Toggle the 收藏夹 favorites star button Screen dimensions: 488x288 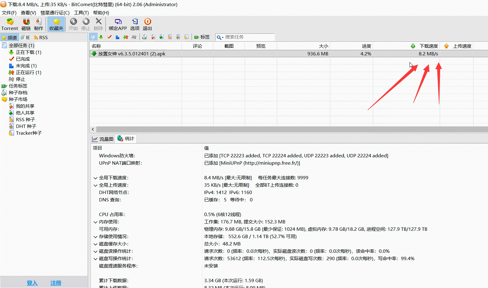click(56, 24)
